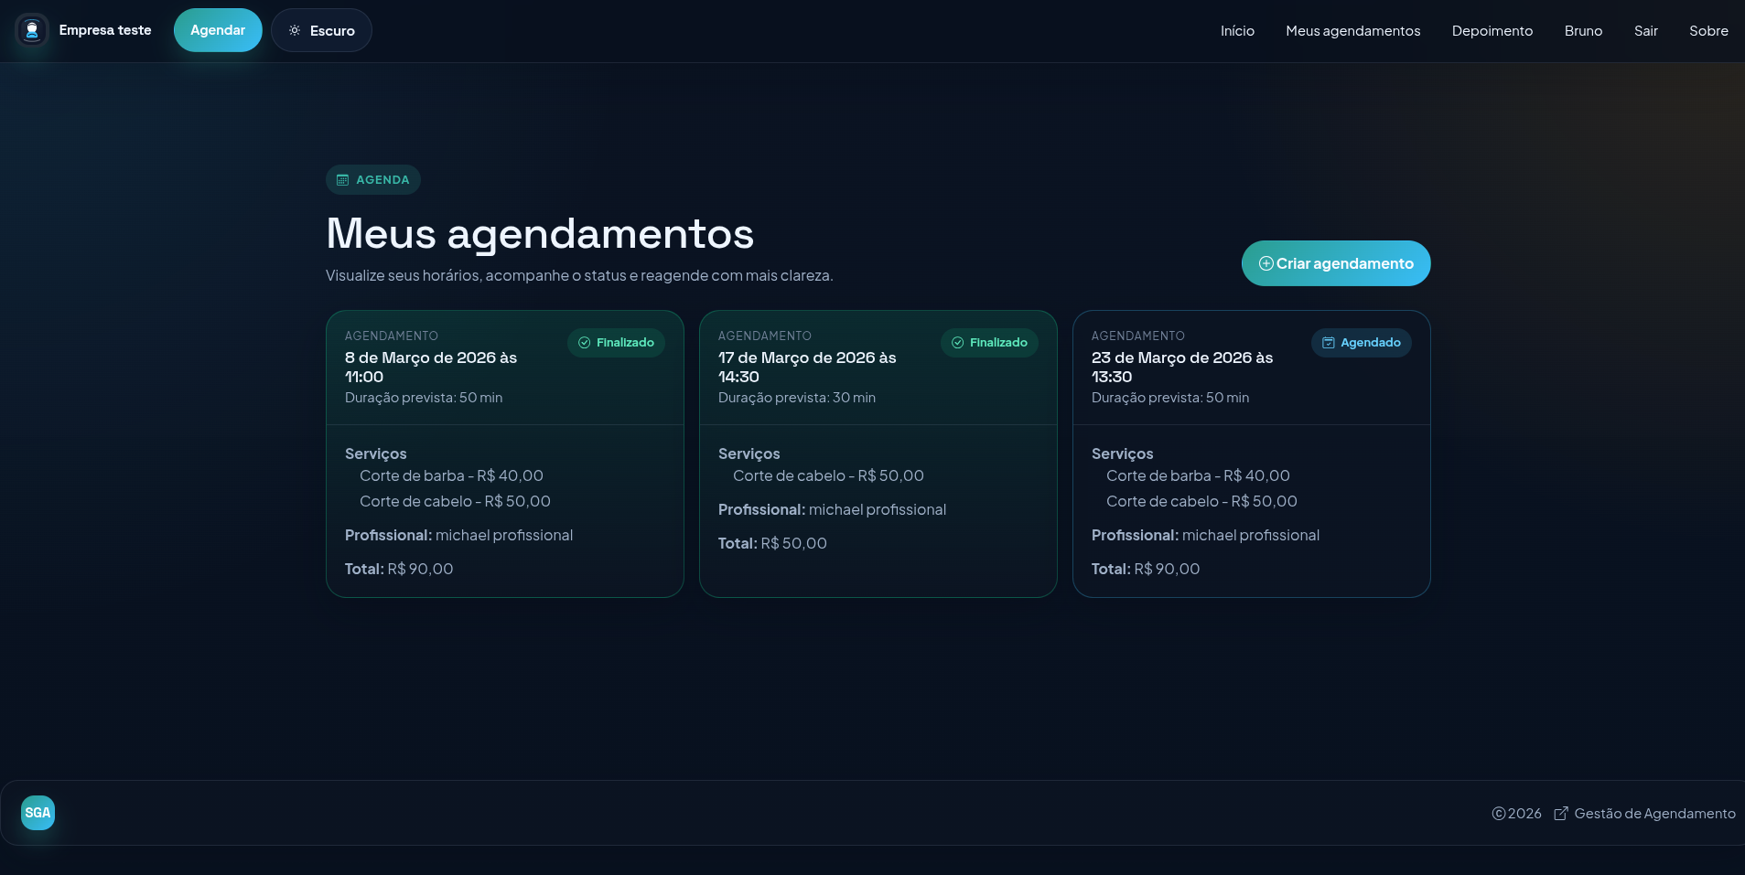Image resolution: width=1745 pixels, height=875 pixels.
Task: Open the Início menu item
Action: point(1237,30)
